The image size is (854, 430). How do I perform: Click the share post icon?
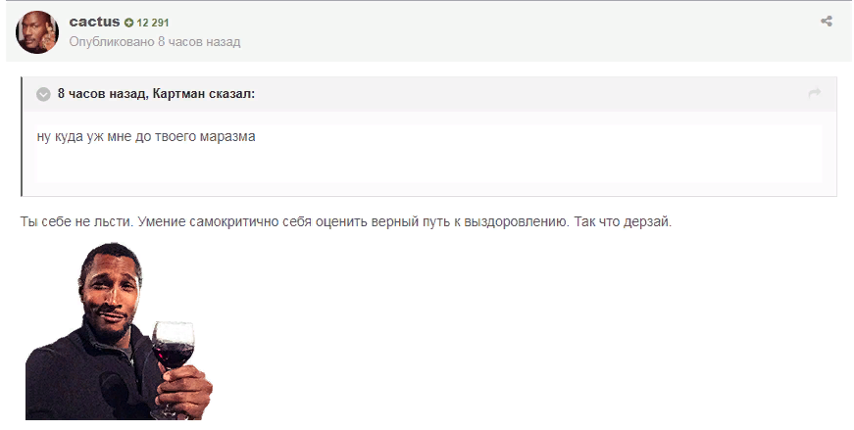click(x=826, y=21)
